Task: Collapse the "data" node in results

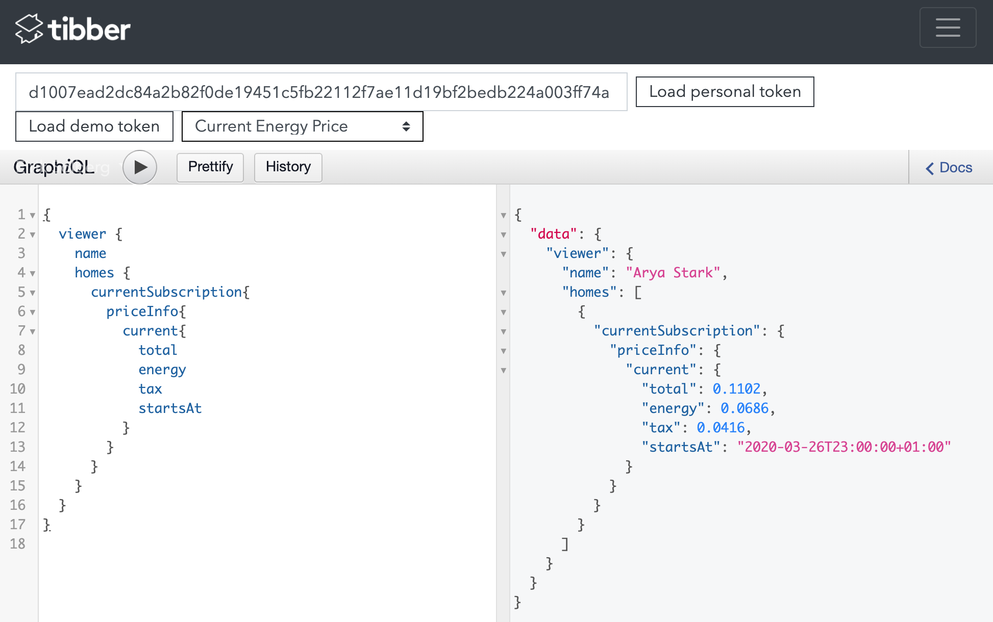Action: tap(504, 235)
